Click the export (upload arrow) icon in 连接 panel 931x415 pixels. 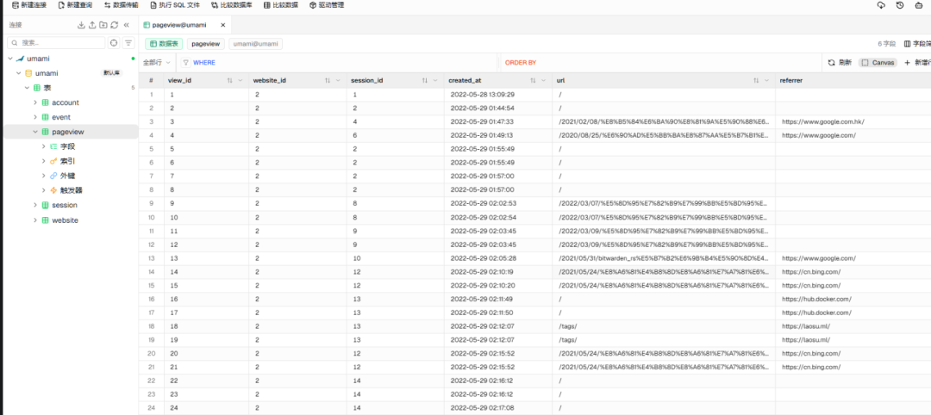tap(92, 25)
